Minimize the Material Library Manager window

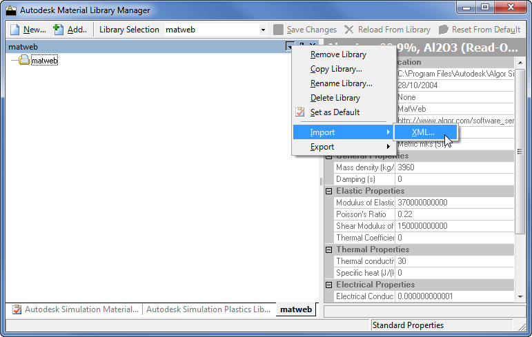coord(466,7)
